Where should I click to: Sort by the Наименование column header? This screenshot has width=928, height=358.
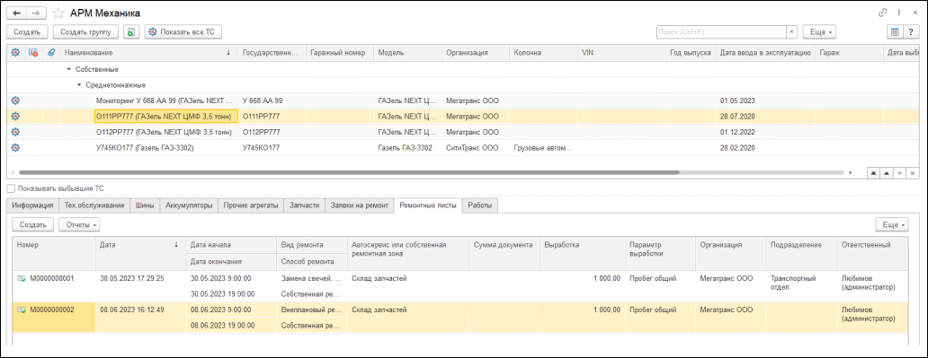pyautogui.click(x=148, y=53)
